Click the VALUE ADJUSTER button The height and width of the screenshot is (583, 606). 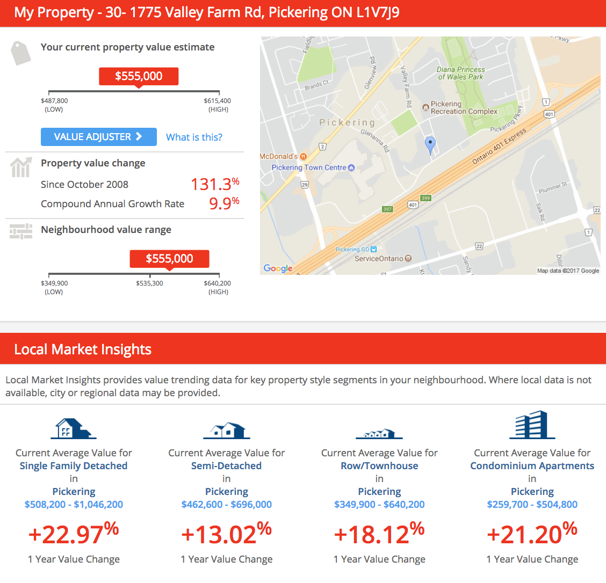[98, 137]
